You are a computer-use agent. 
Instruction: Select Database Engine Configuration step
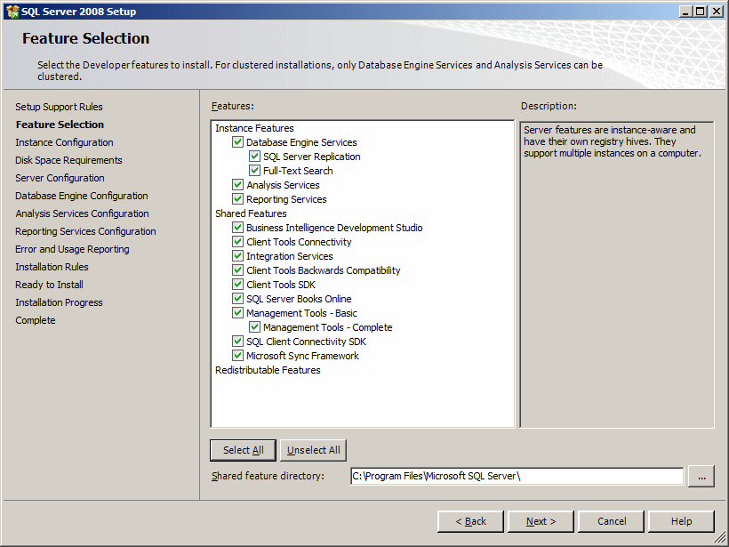pyautogui.click(x=82, y=196)
